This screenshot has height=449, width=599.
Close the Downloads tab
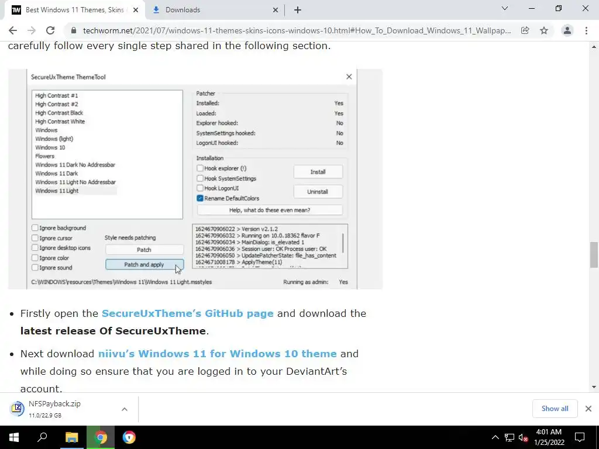(276, 10)
